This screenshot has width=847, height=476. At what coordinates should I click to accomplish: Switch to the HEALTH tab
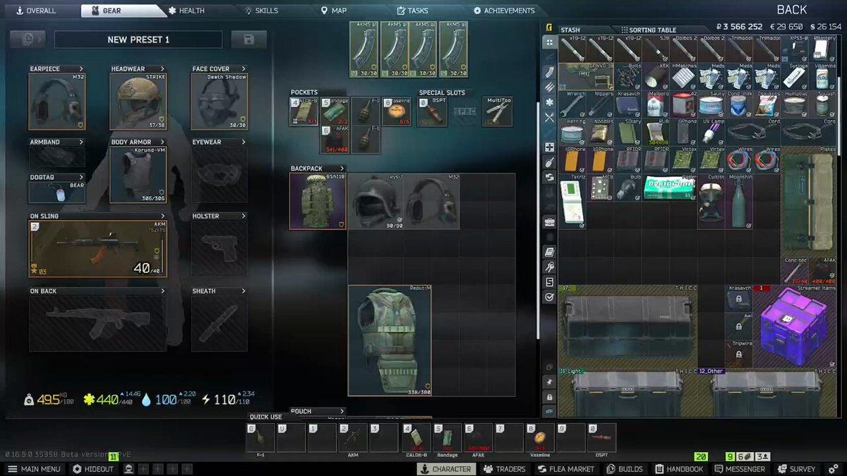click(x=187, y=11)
